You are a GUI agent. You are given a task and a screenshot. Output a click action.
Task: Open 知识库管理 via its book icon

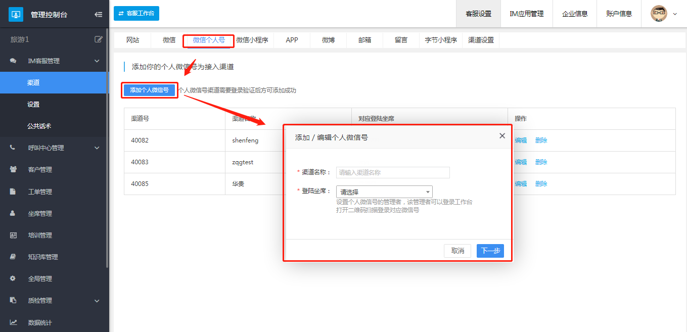coord(13,257)
